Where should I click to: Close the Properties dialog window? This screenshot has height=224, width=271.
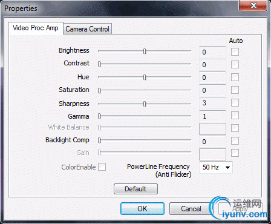(x=253, y=5)
